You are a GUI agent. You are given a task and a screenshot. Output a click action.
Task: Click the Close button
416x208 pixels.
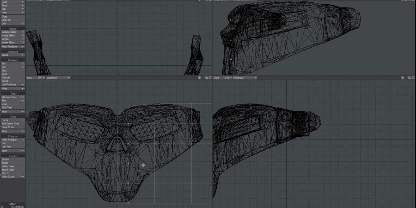[12, 17]
